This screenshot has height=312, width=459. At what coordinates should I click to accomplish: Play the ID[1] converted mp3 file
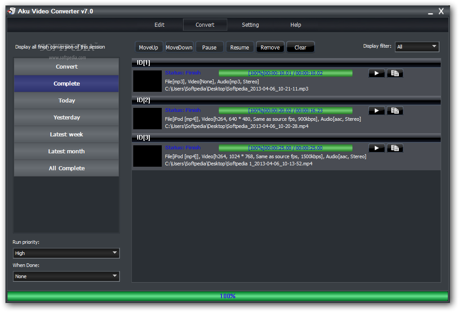pos(377,73)
